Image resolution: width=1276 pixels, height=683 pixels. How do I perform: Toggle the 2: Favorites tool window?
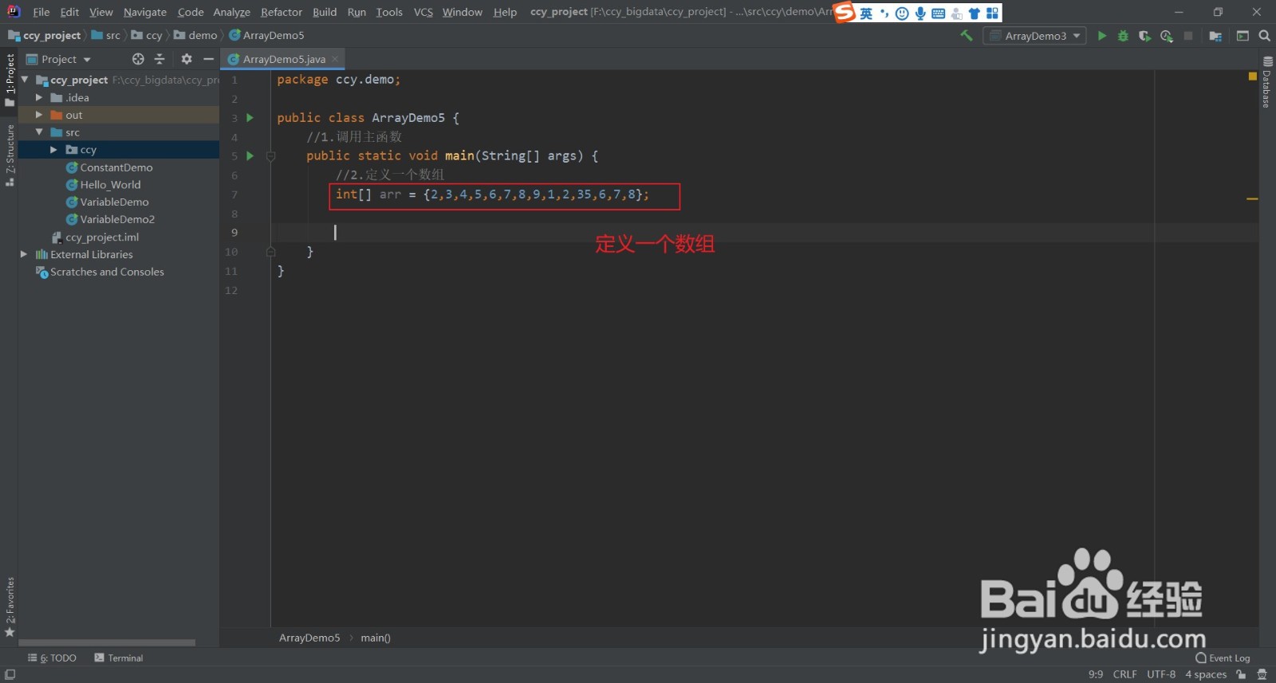10,607
